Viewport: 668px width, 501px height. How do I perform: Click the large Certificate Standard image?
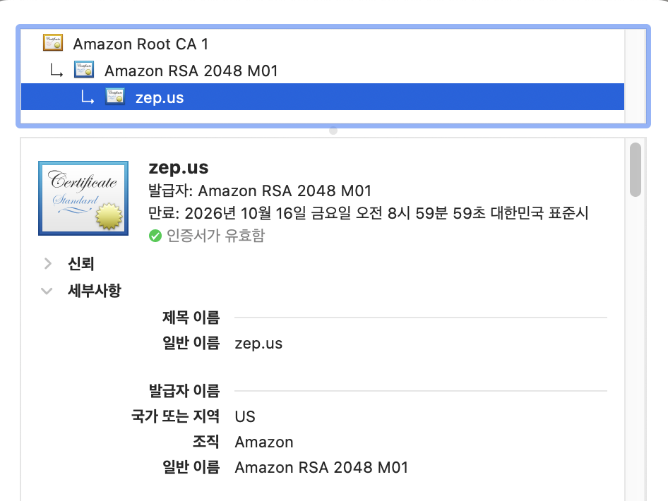click(83, 198)
